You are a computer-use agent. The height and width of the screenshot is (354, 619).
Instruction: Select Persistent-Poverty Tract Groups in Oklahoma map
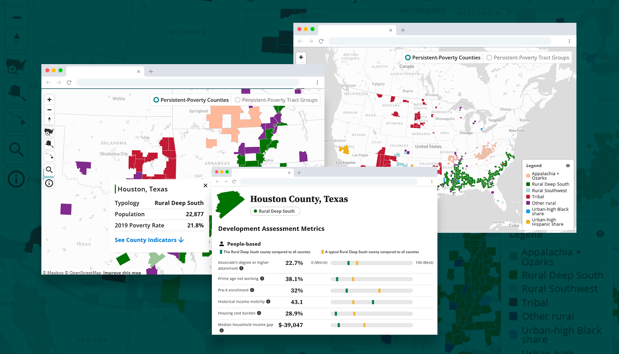(237, 100)
